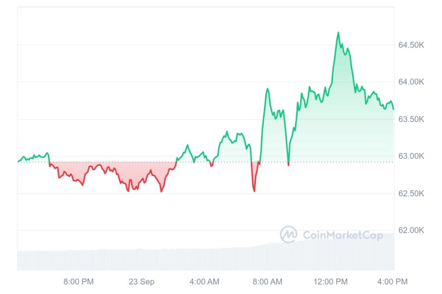Select the 8:00 PM time axis label
The image size is (442, 294).
tap(78, 282)
